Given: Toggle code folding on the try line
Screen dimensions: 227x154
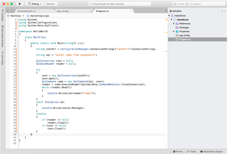Looking at the screenshot, I should click(17, 70).
